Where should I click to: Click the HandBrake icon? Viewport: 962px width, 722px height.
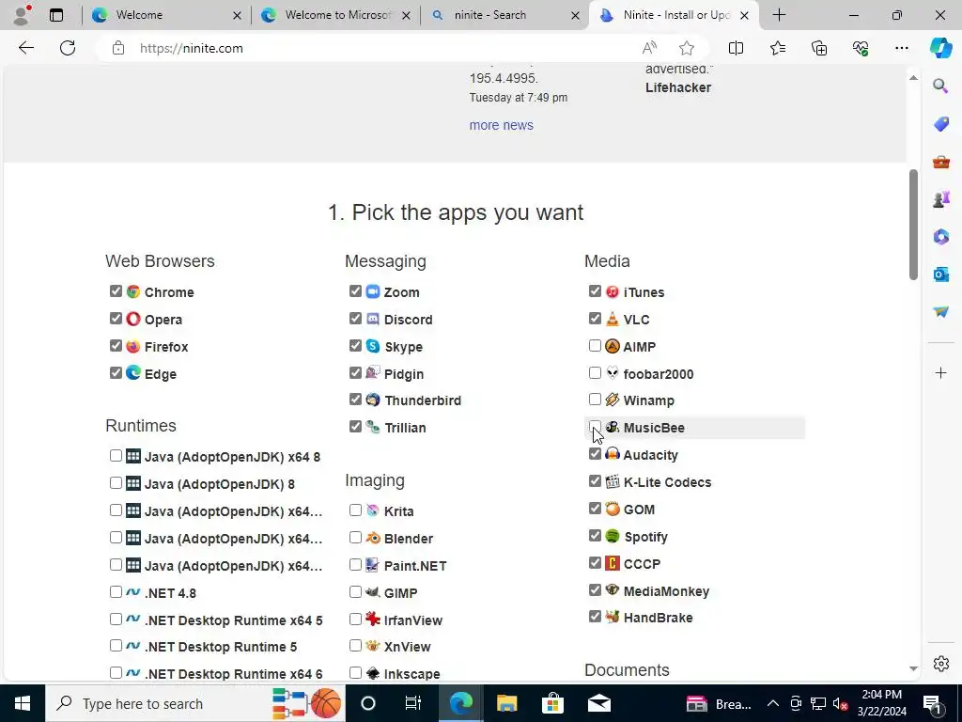(x=613, y=617)
